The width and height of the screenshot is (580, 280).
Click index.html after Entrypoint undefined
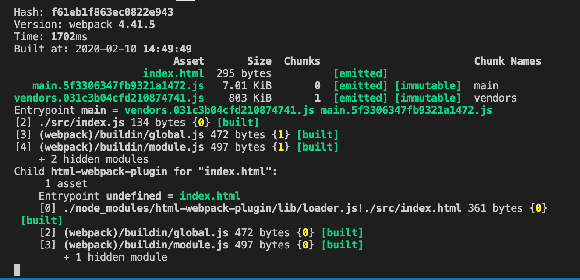pos(210,196)
